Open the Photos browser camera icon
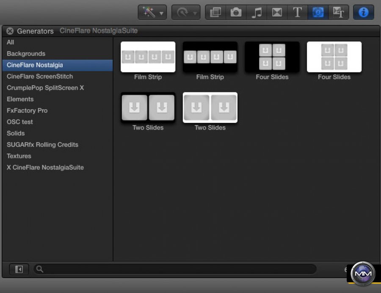The height and width of the screenshot is (293, 381). (235, 13)
